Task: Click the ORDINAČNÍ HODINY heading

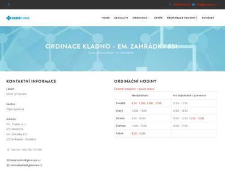Action: pyautogui.click(x=135, y=81)
